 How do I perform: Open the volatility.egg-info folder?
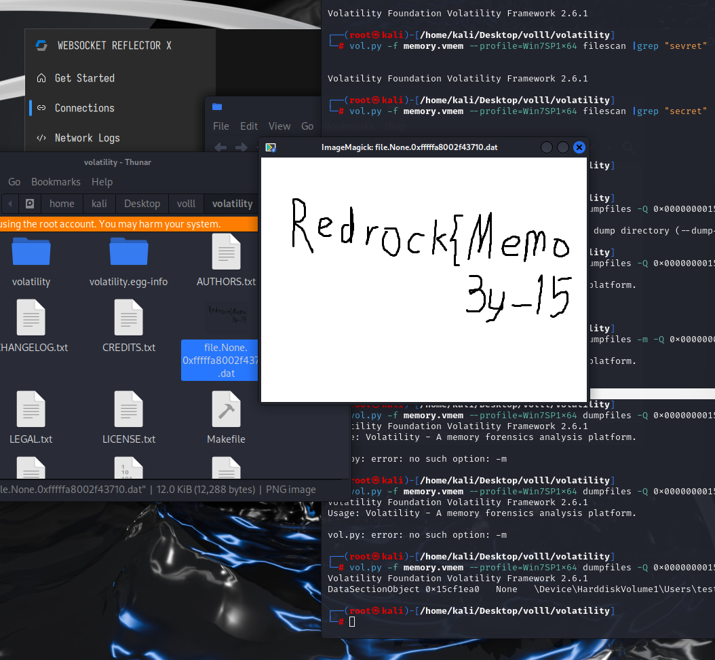tap(128, 251)
